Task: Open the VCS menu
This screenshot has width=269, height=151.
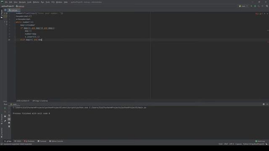Action: (53, 2)
